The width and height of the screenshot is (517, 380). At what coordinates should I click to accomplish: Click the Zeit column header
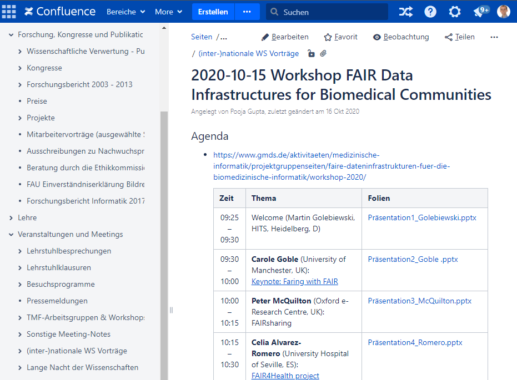[x=229, y=198]
